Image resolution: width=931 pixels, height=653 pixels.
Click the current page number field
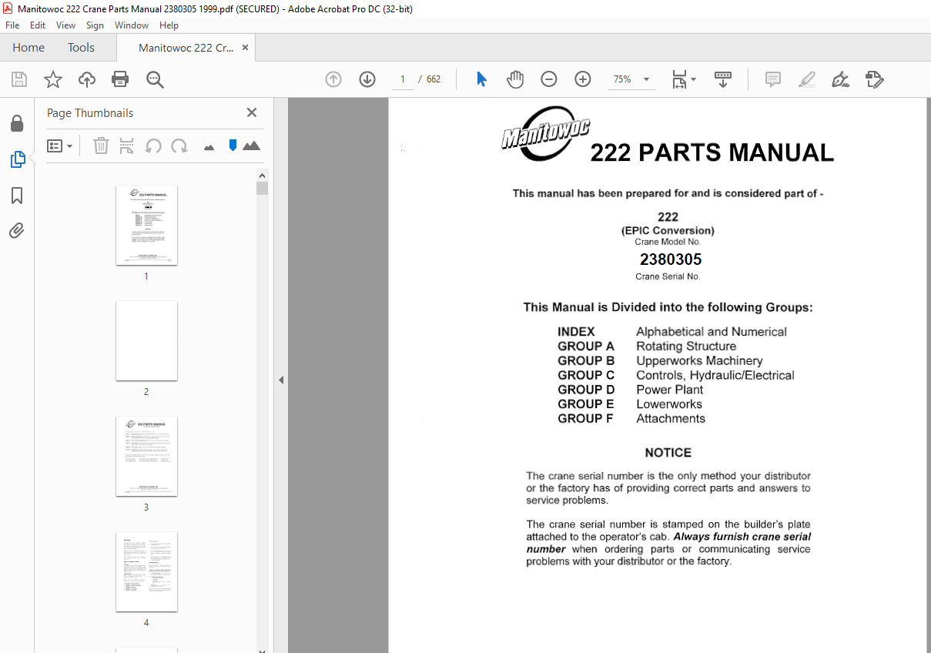(402, 79)
